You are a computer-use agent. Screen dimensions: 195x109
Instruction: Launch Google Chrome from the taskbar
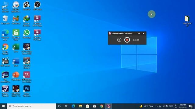[x=101, y=106]
